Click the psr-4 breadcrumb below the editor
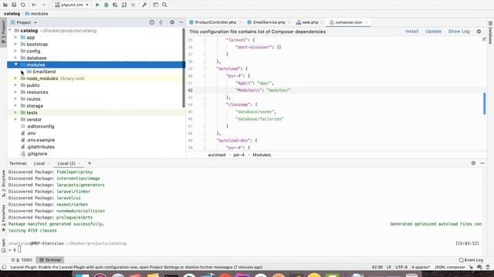Image resolution: width=494 pixels, height=277 pixels. click(239, 155)
